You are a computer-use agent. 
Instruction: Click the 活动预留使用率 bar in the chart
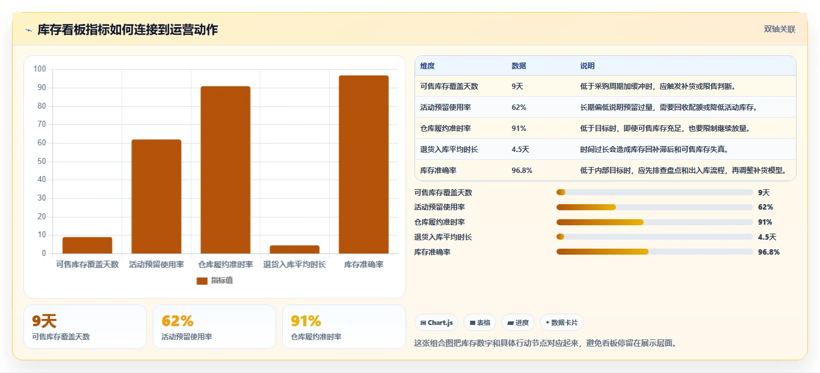[156, 196]
